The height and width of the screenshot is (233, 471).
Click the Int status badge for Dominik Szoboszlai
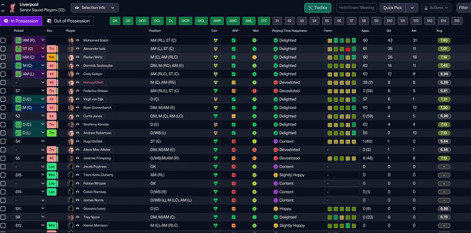[52, 65]
